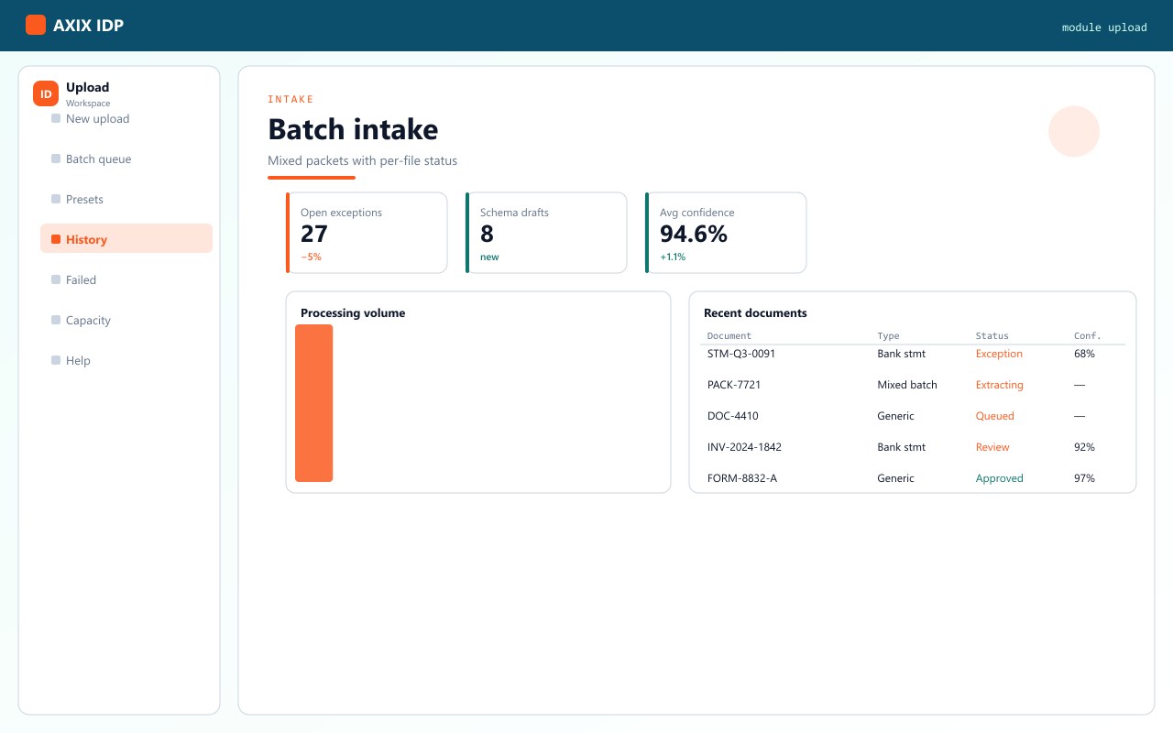Sort by the Document column header
The height and width of the screenshot is (733, 1173).
click(729, 336)
